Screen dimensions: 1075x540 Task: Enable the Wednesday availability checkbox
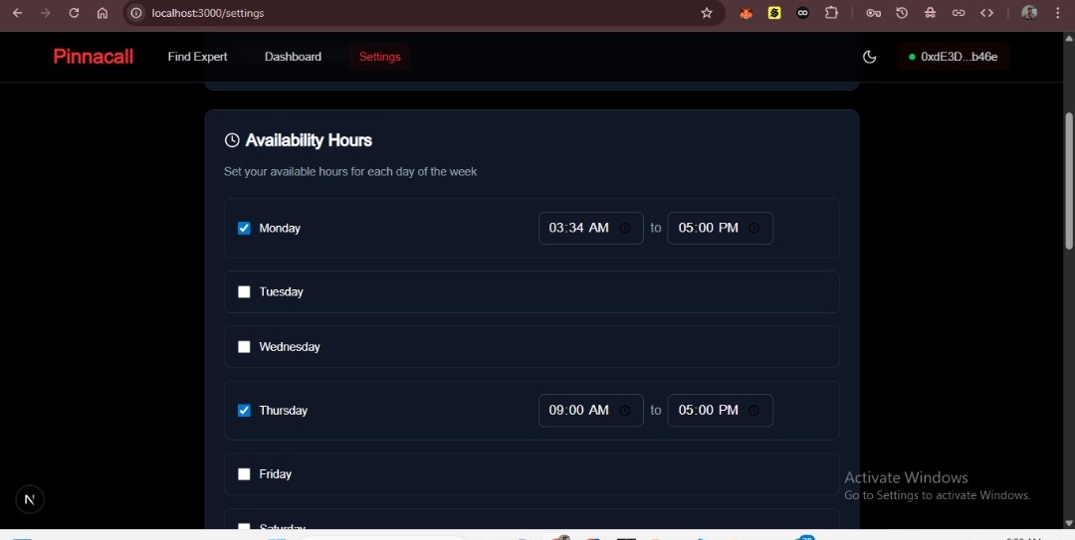pyautogui.click(x=244, y=347)
